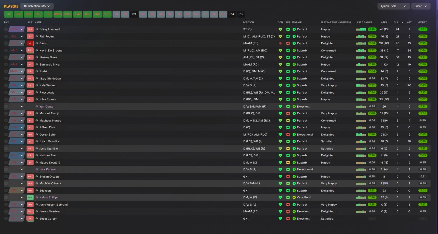438x234 pixels.
Task: Click Scott Carson's morale icon
Action: [x=294, y=219]
